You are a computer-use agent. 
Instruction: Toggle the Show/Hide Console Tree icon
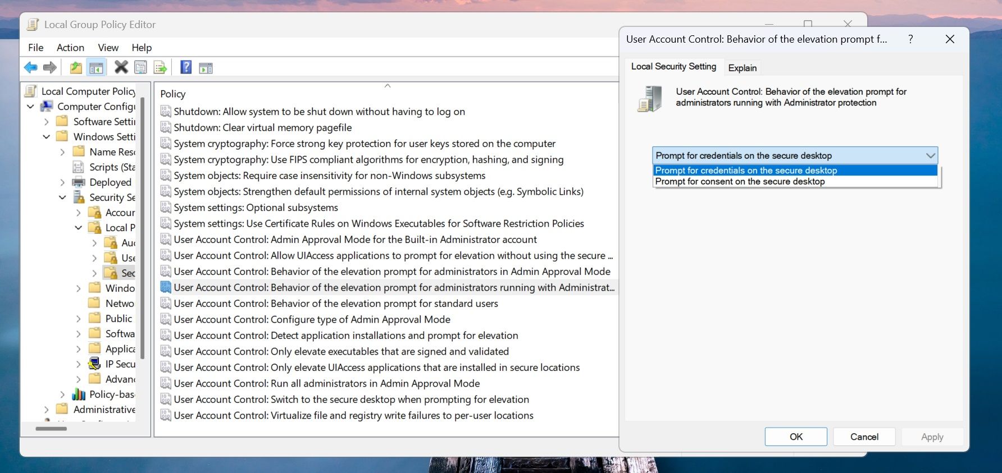tap(97, 68)
